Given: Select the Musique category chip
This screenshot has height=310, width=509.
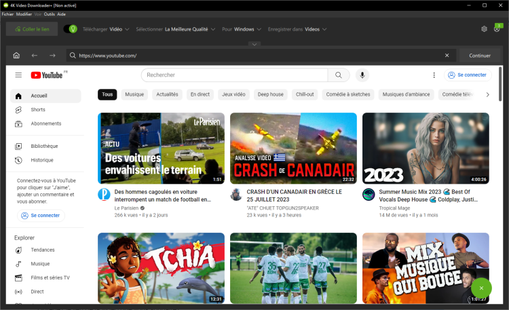Looking at the screenshot, I should [x=134, y=94].
